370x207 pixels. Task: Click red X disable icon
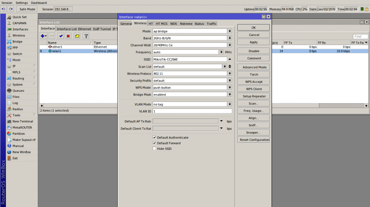(68, 36)
